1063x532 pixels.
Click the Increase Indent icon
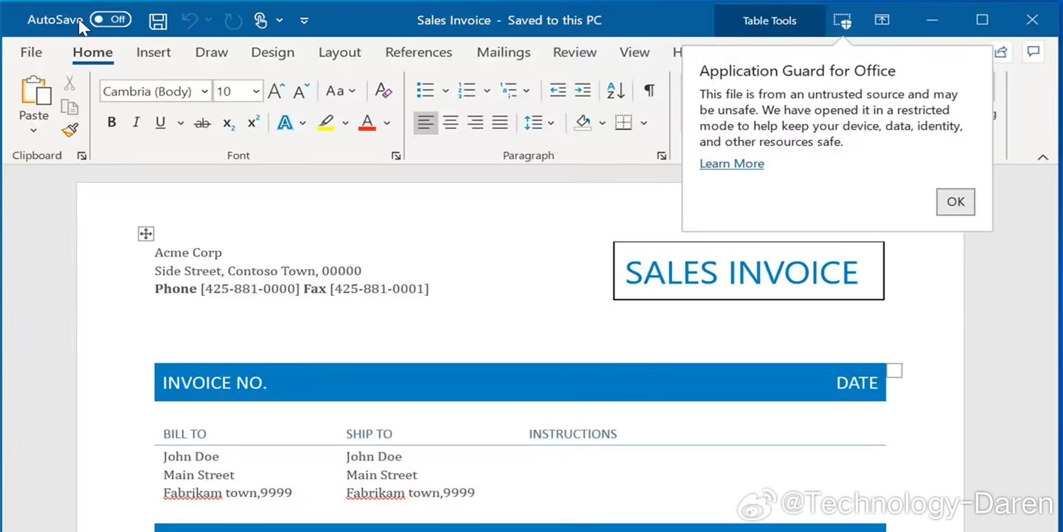pos(582,90)
